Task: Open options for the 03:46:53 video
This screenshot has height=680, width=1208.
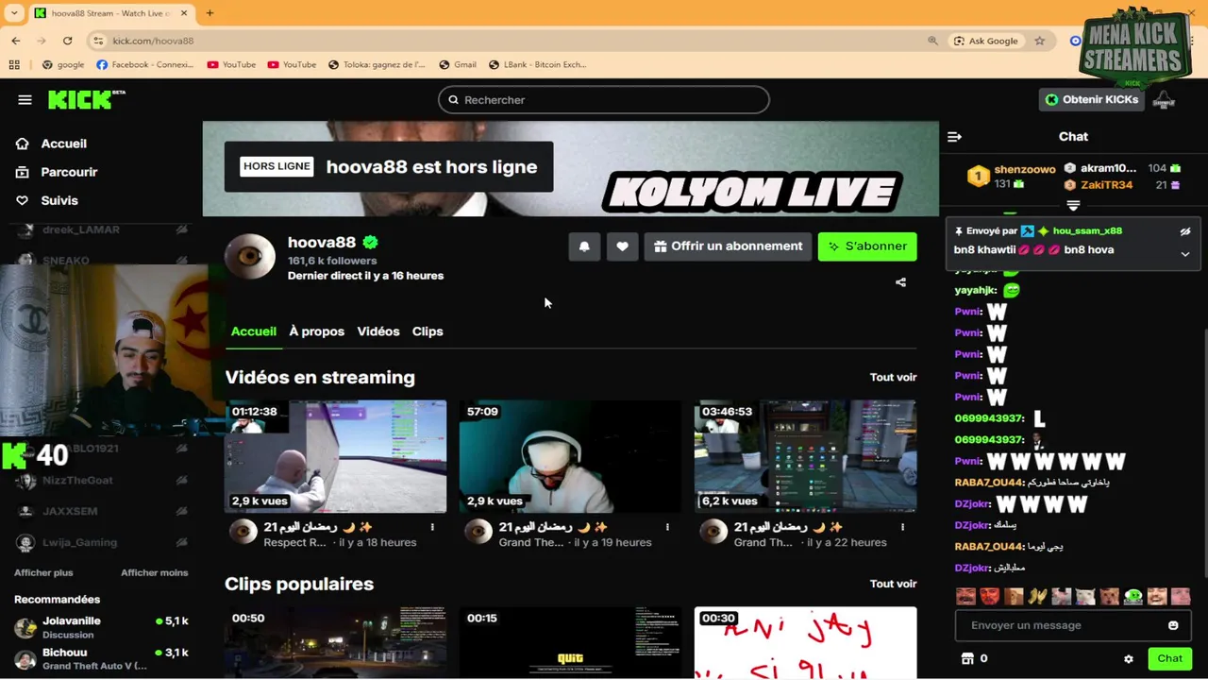Action: pos(902,527)
